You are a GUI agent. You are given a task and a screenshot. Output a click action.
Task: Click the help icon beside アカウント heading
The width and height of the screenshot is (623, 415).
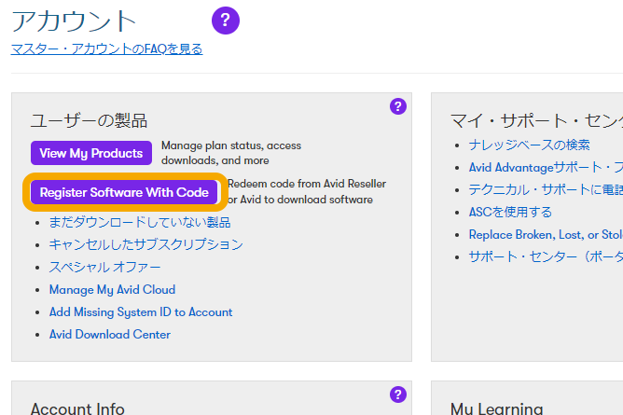click(226, 21)
